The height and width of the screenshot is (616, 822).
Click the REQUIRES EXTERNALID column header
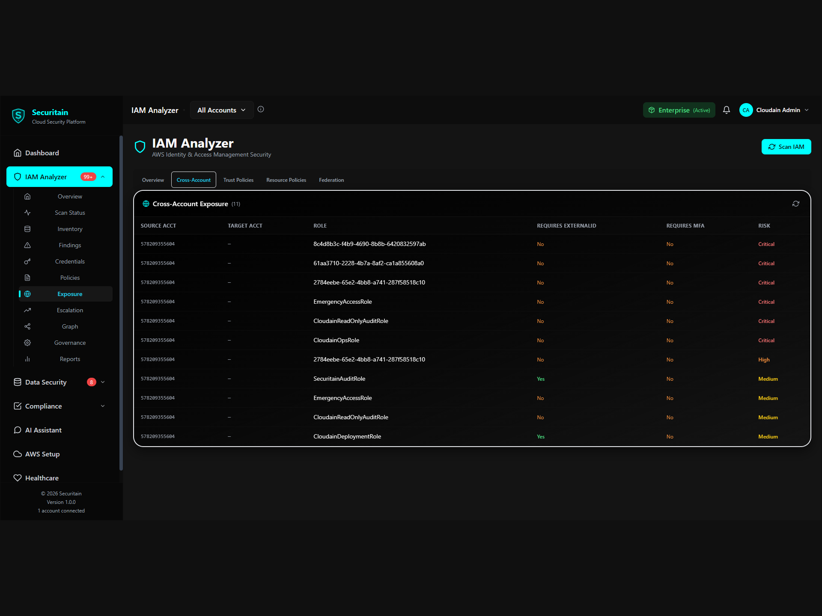coord(566,225)
